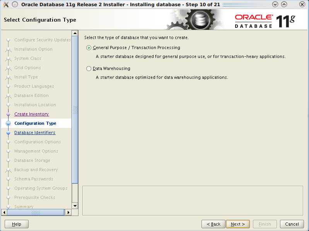Go back with the Back button
The width and height of the screenshot is (309, 231).
point(213,224)
